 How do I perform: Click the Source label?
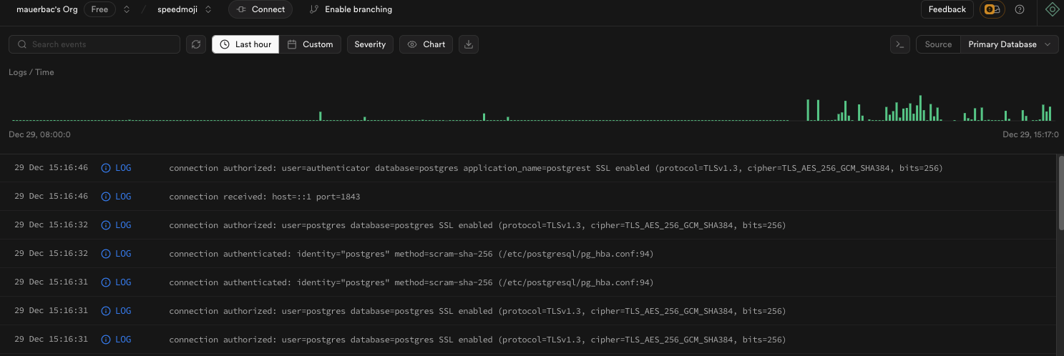(x=938, y=44)
